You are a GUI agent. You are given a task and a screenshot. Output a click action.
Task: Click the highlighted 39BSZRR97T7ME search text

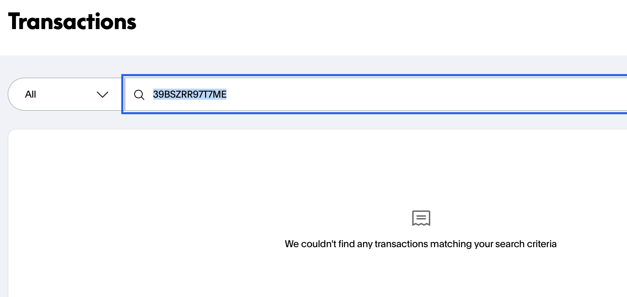(x=189, y=94)
